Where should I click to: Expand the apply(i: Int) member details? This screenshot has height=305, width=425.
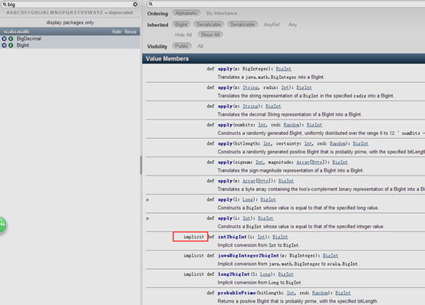click(148, 218)
